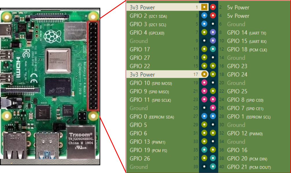291x173 pixels.
Task: Select the pin 16 dot for GPIO 23
Action: coord(213,66)
